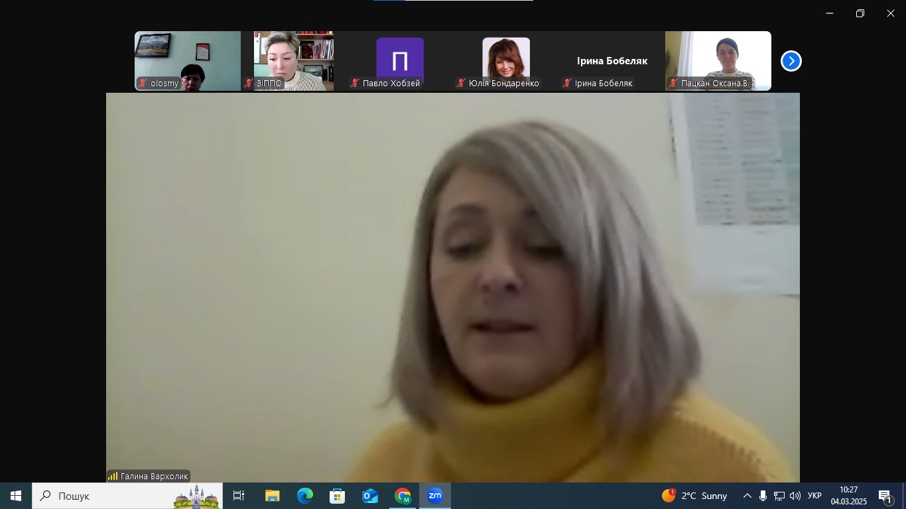Open the volume control in the system tray
906x509 pixels.
(795, 496)
